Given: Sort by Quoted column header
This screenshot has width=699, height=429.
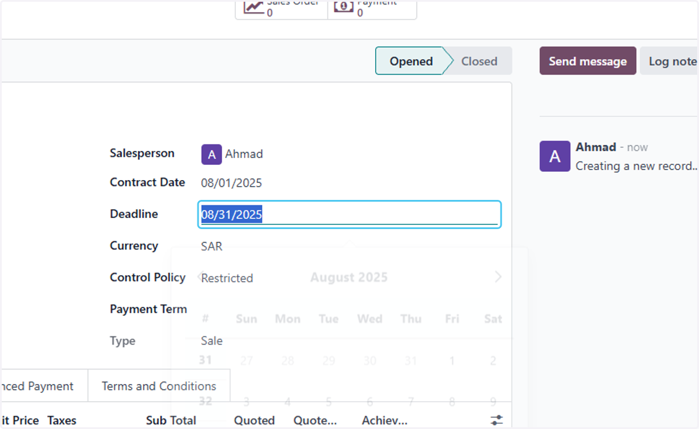Looking at the screenshot, I should pos(255,420).
